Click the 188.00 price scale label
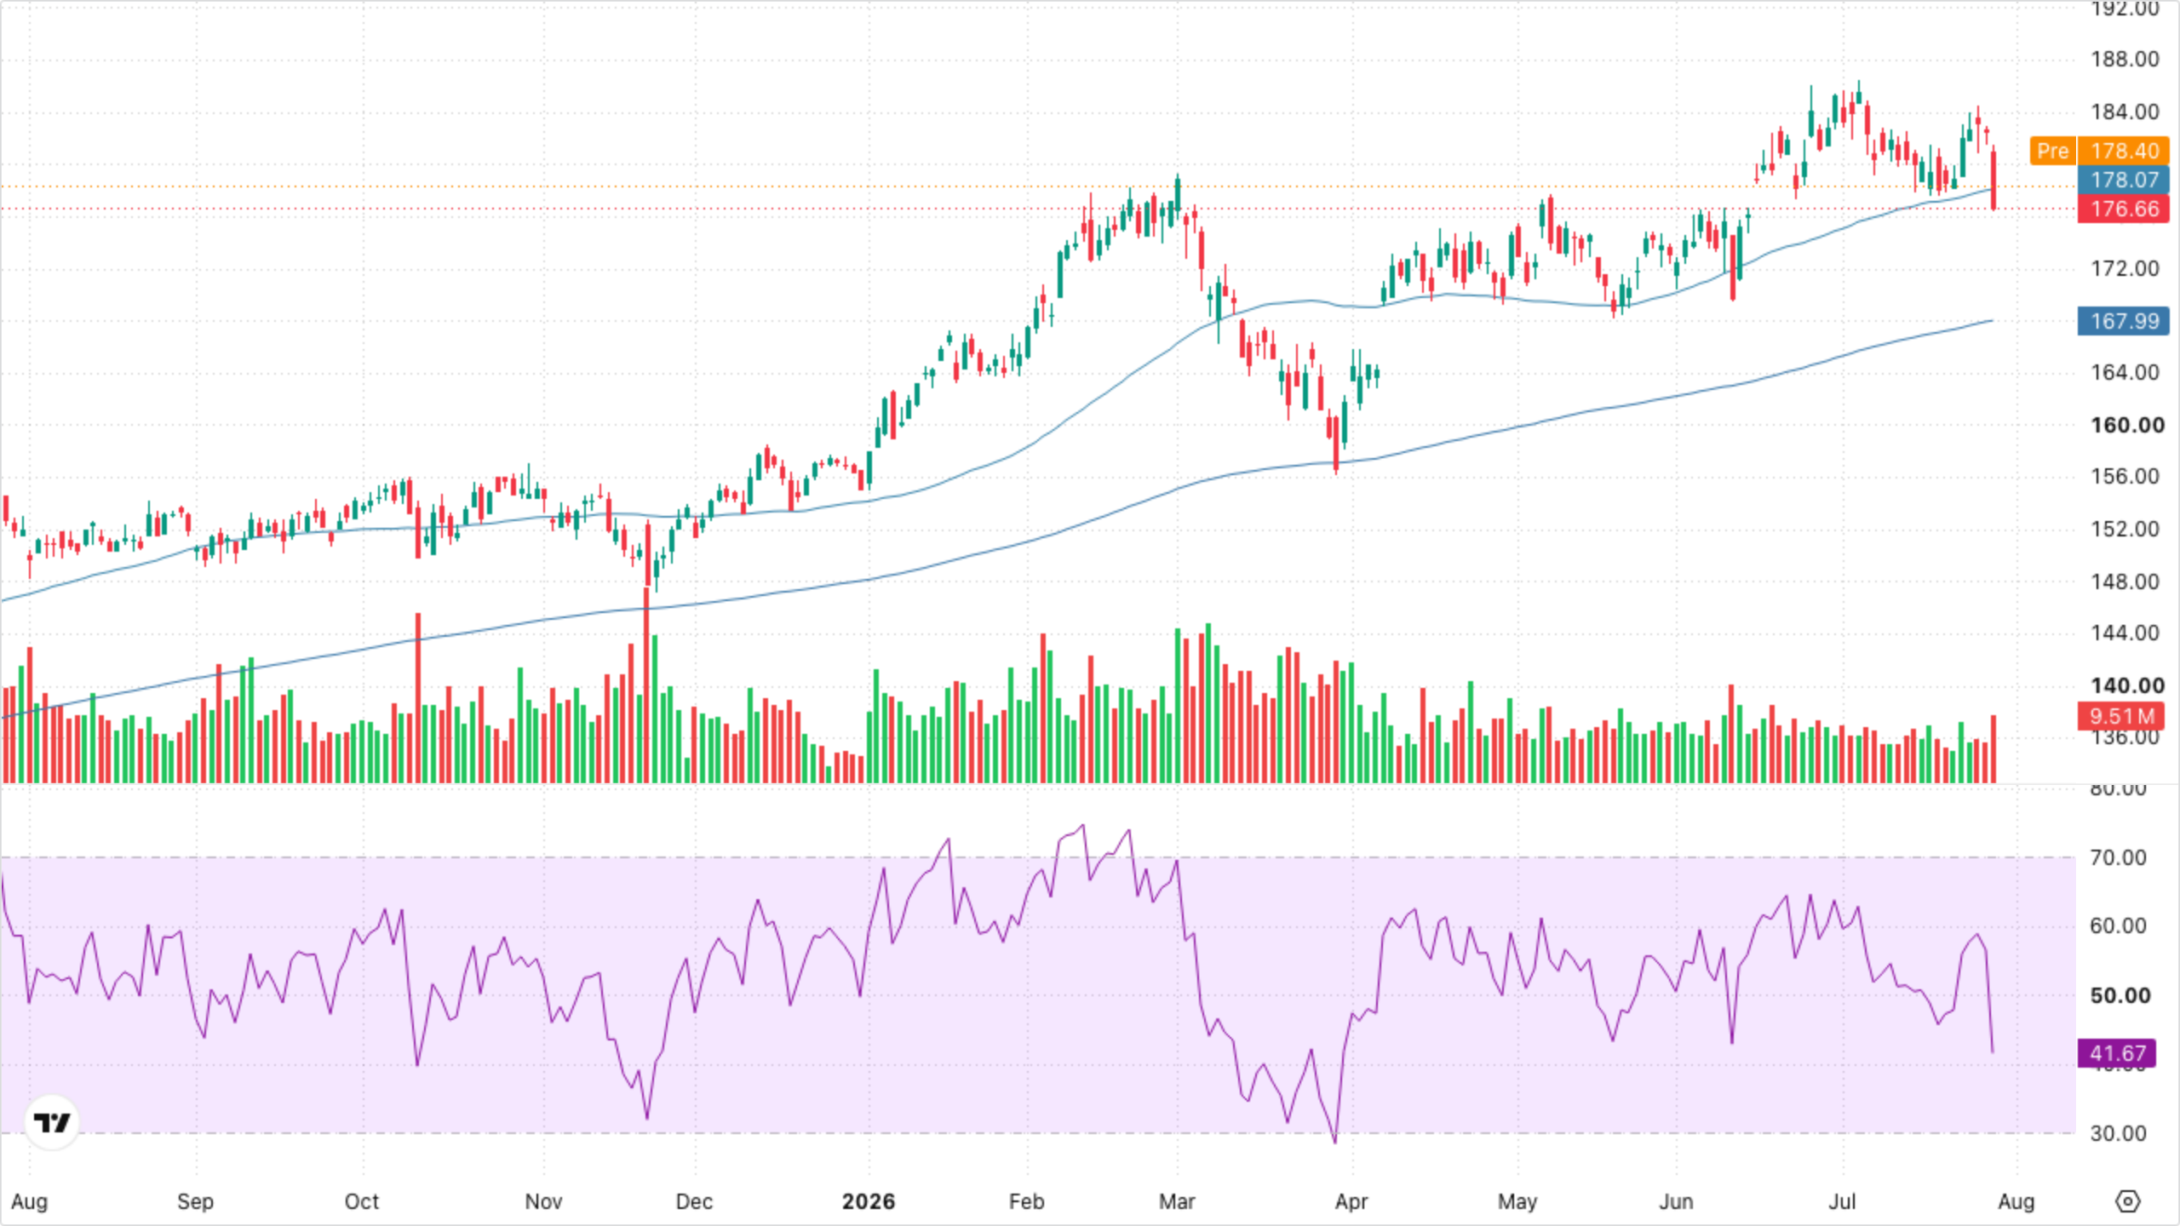 pos(2125,59)
